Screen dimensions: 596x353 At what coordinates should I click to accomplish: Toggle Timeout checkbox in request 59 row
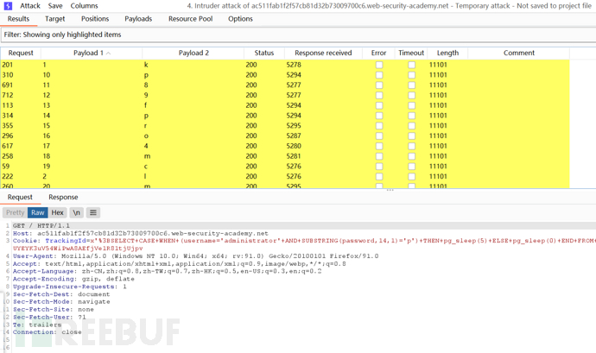[x=412, y=167]
